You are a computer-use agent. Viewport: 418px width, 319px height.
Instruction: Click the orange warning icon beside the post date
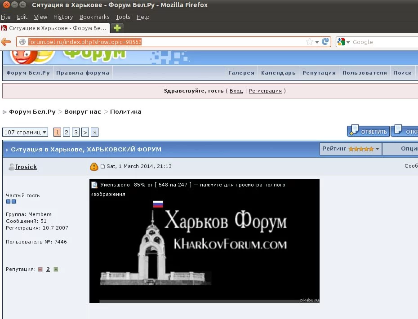pos(94,166)
